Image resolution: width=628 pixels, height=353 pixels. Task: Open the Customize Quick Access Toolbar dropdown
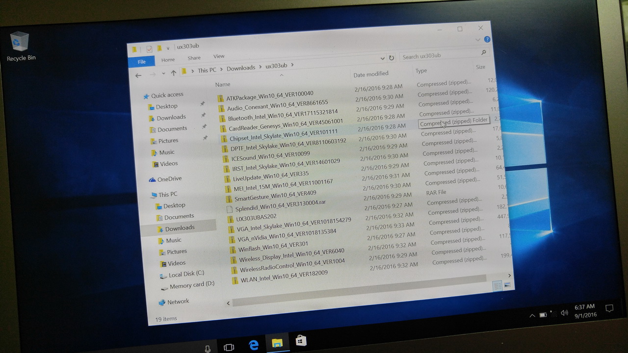tap(168, 48)
